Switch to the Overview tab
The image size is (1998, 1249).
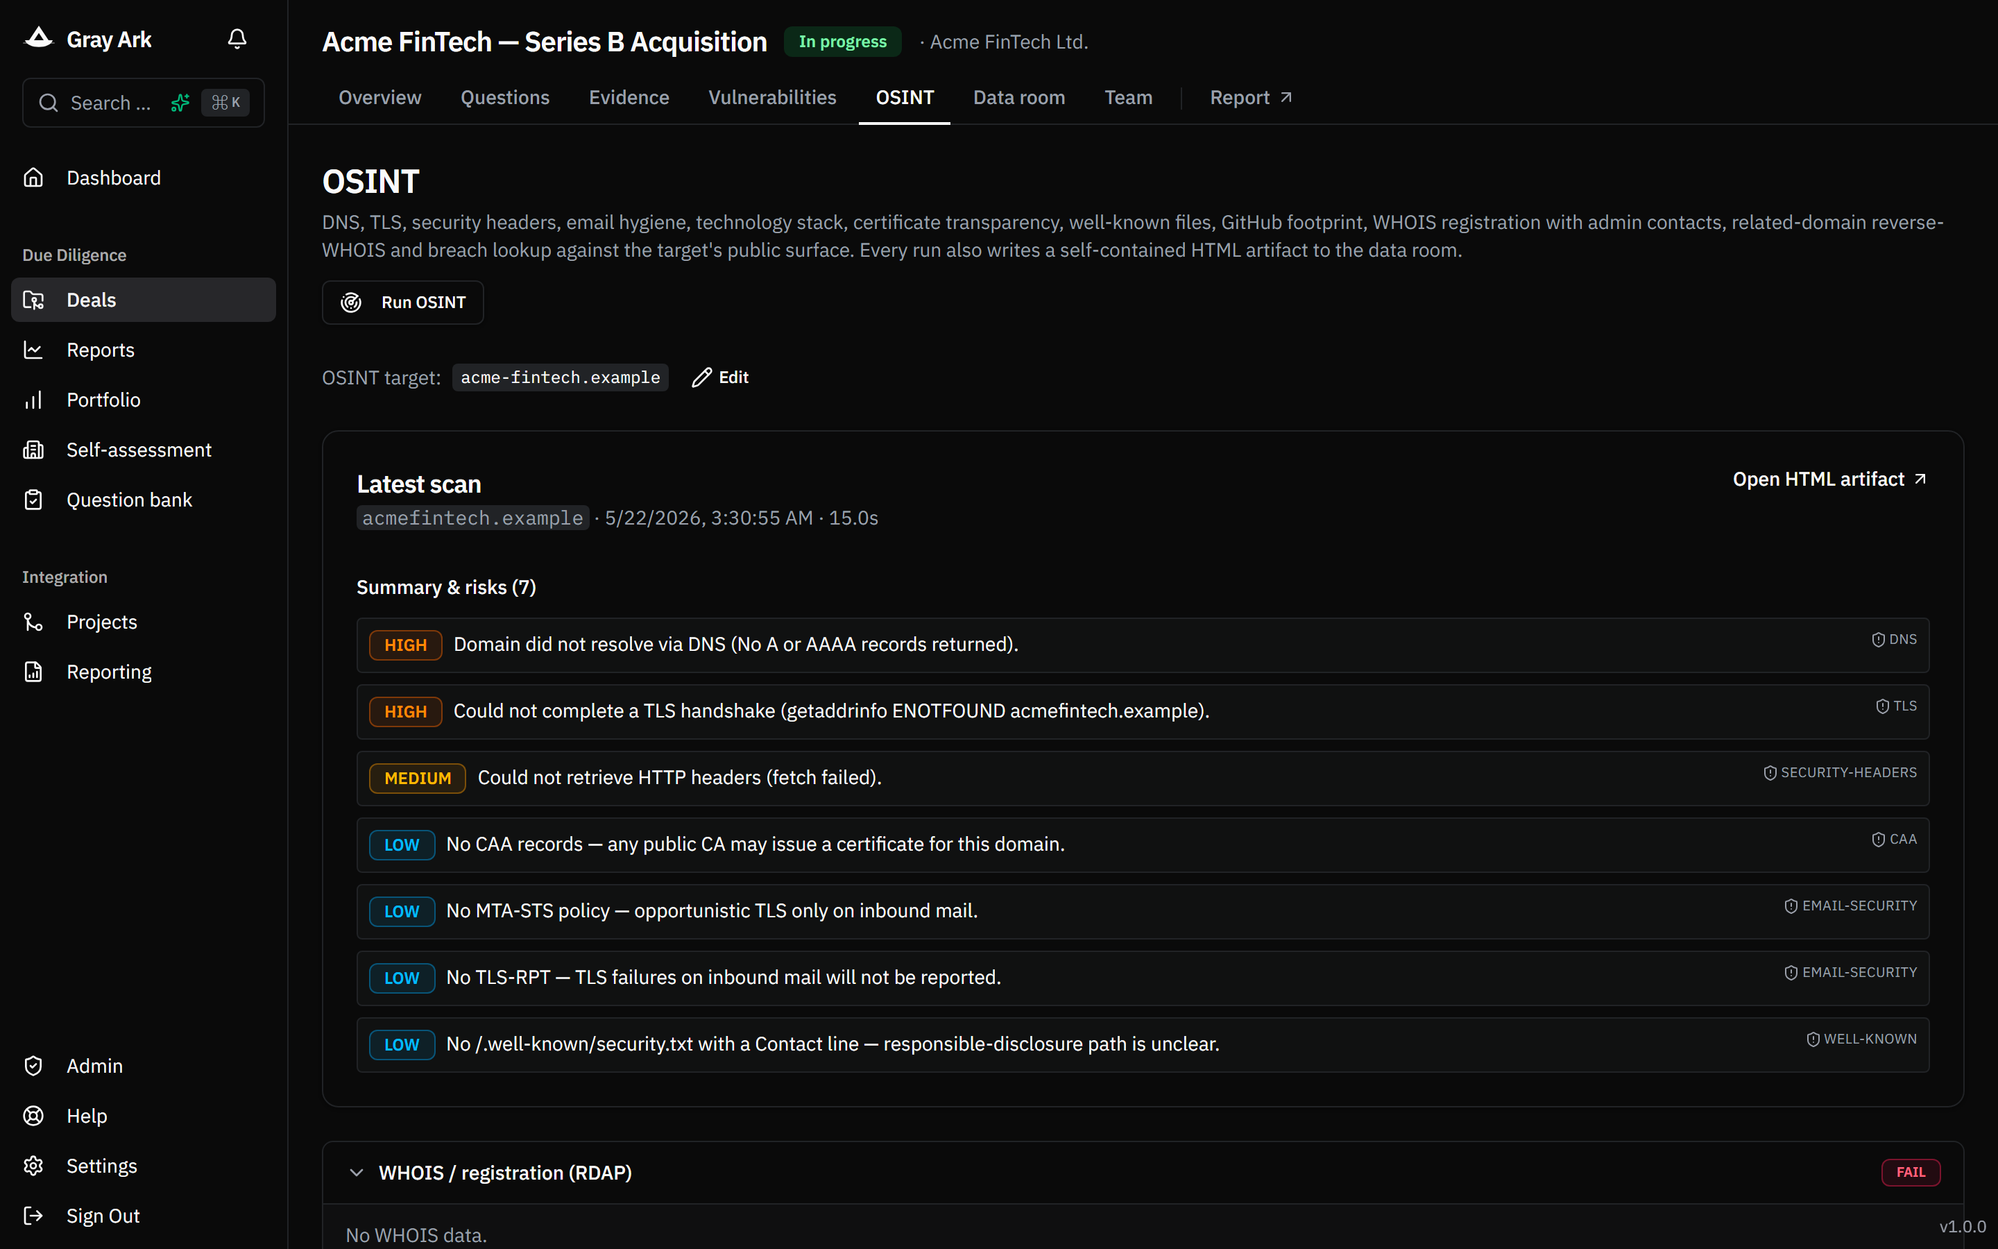pos(379,97)
